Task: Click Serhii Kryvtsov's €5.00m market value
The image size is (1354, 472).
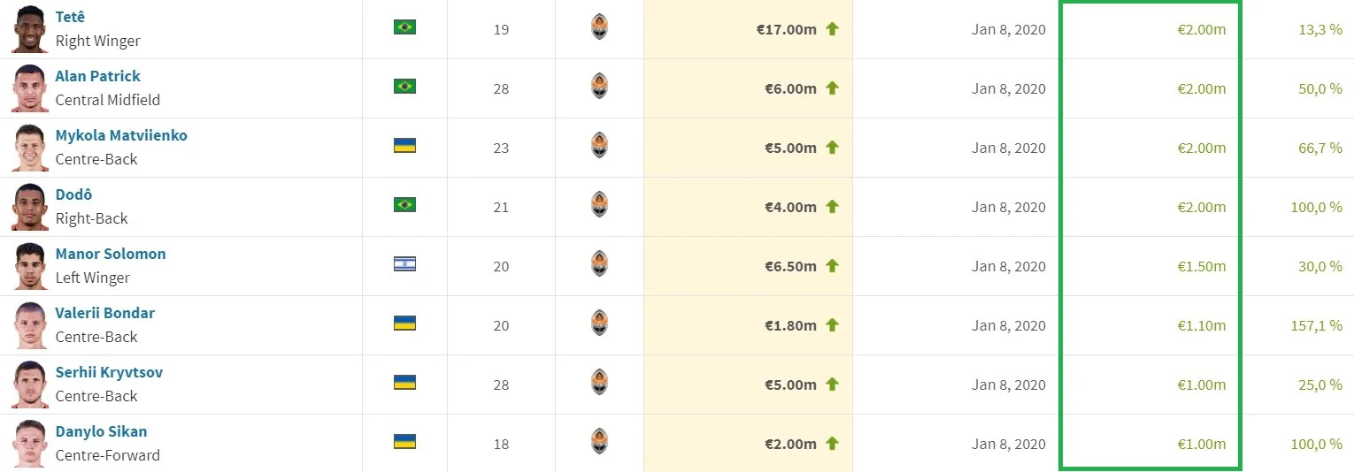Action: point(790,384)
